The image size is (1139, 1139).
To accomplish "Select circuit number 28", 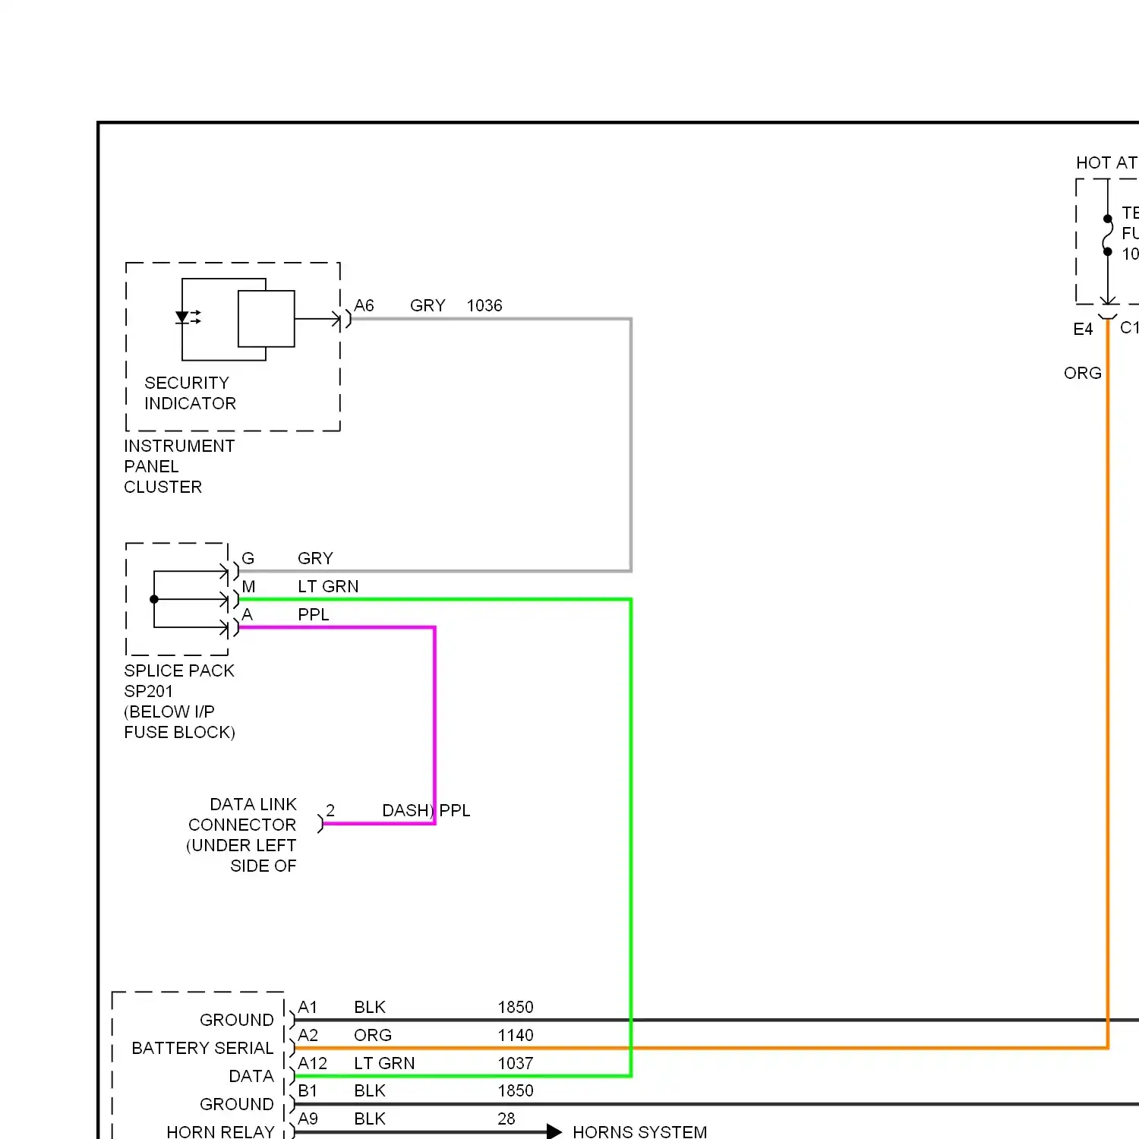I will click(506, 1118).
